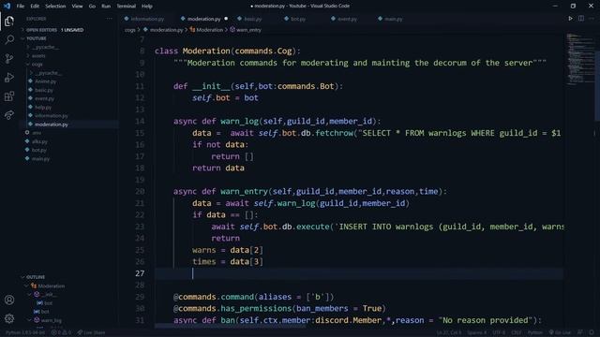Open the Live Share view icon

(x=9, y=114)
